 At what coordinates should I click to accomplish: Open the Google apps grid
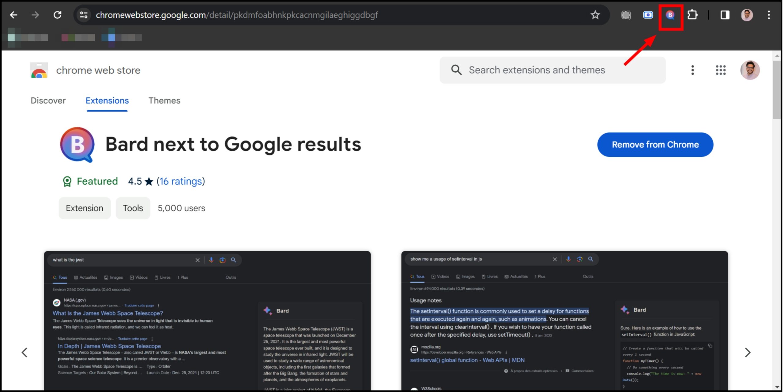point(721,70)
